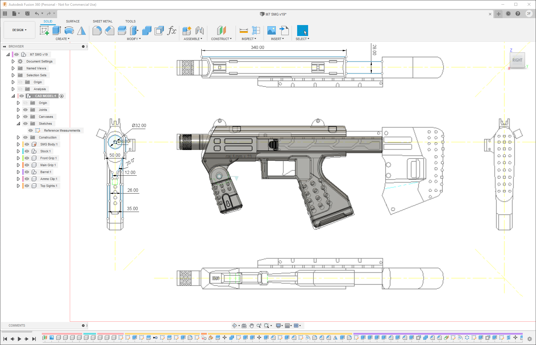Click the Offset Plane construct icon
This screenshot has height=345, width=536.
(221, 31)
